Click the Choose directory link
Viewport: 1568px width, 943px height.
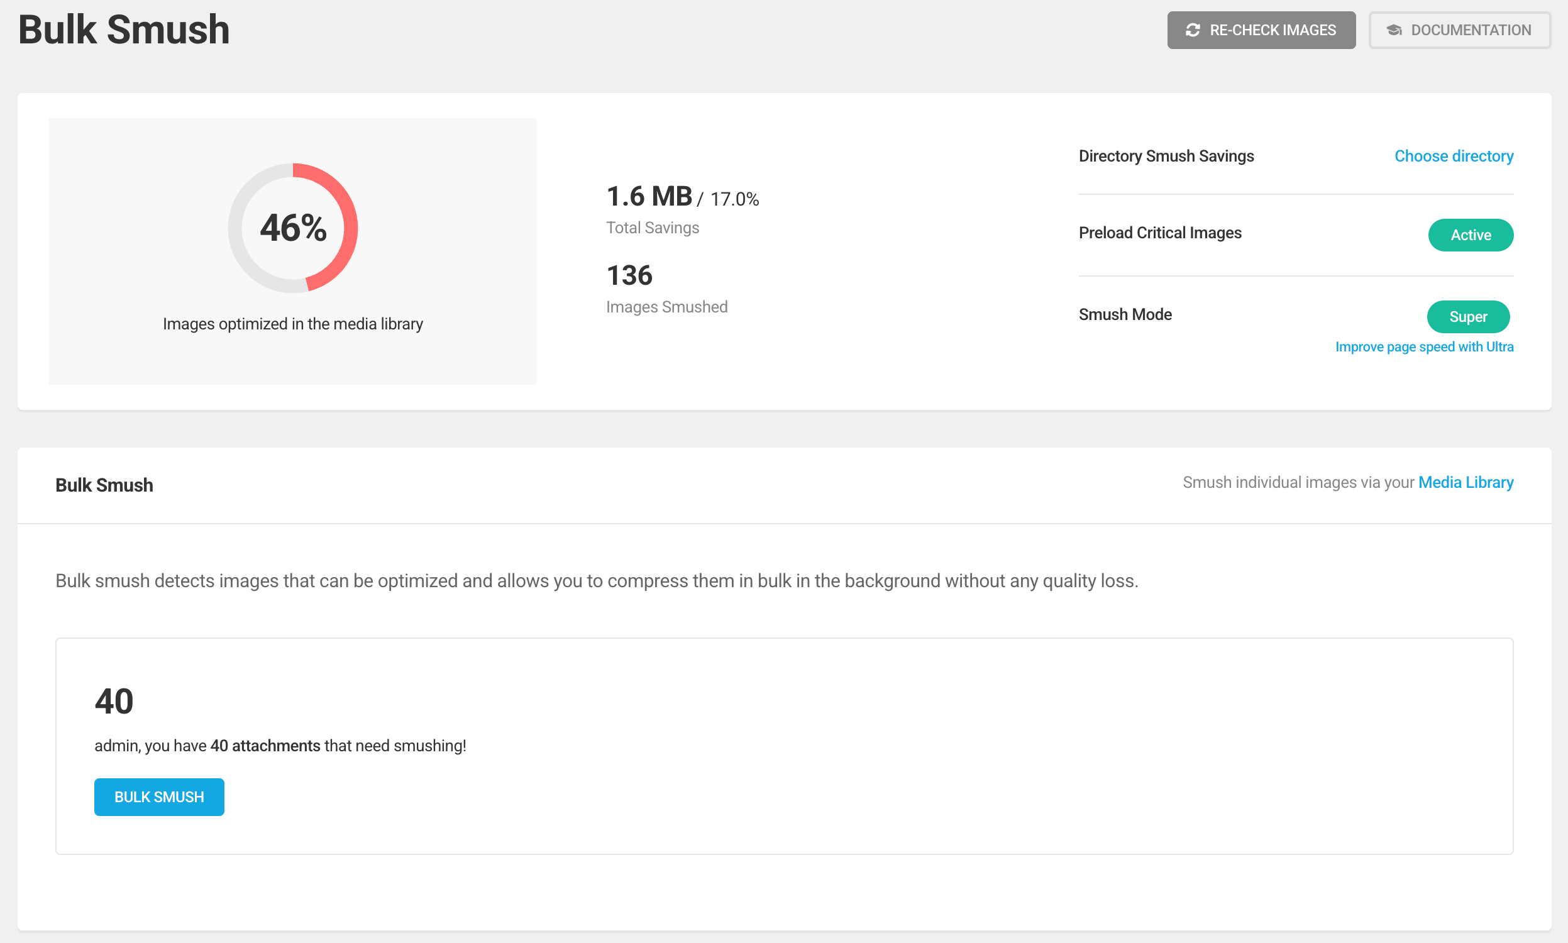click(x=1453, y=156)
